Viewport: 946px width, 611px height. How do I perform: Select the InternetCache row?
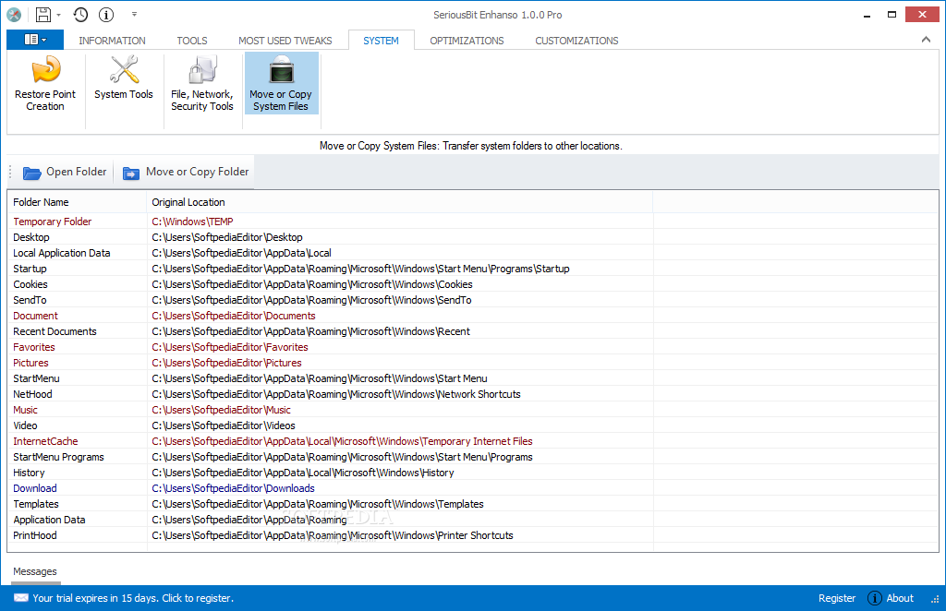click(472, 441)
